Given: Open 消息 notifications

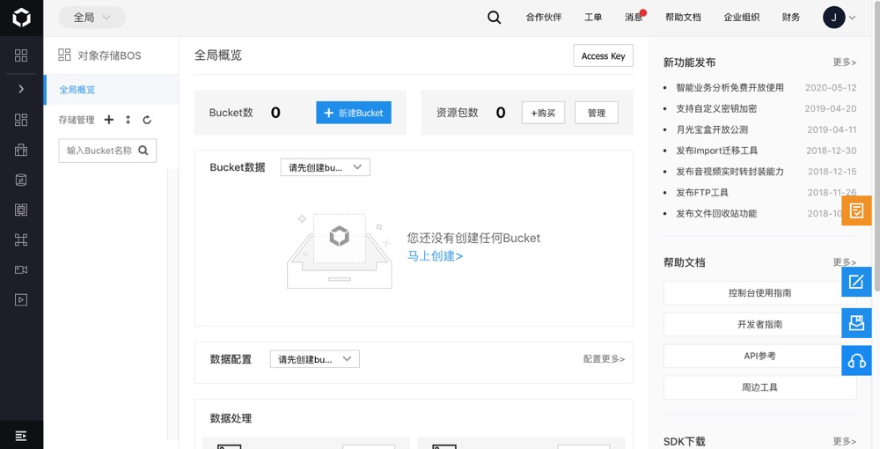Looking at the screenshot, I should (634, 18).
